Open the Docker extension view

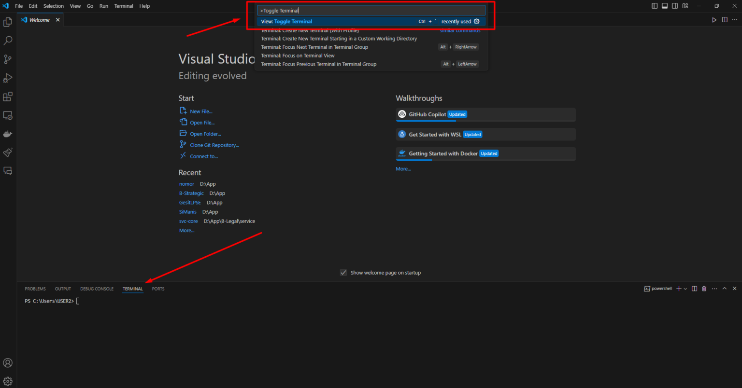pyautogui.click(x=8, y=134)
